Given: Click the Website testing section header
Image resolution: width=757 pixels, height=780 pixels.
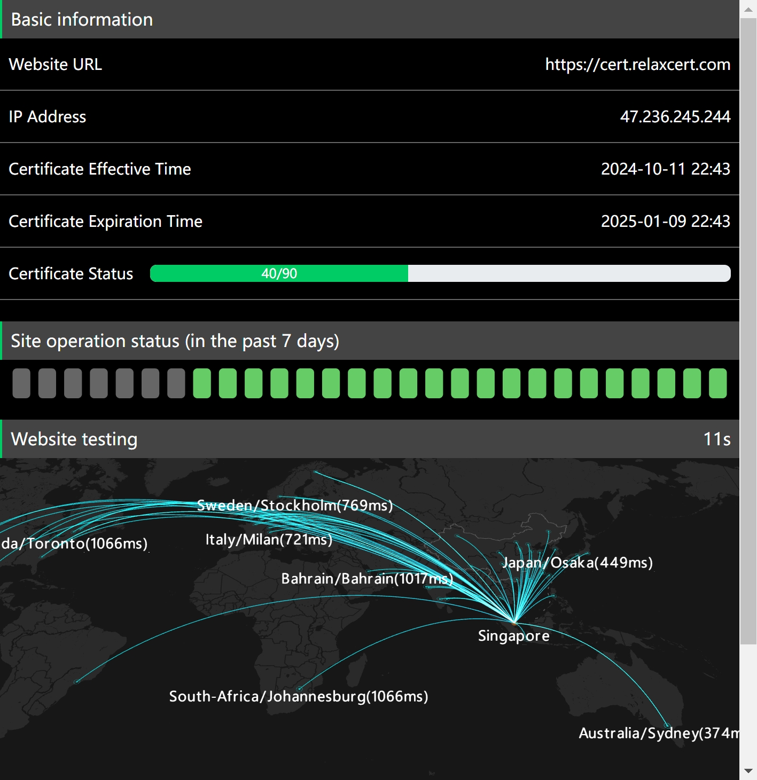Looking at the screenshot, I should pyautogui.click(x=370, y=439).
